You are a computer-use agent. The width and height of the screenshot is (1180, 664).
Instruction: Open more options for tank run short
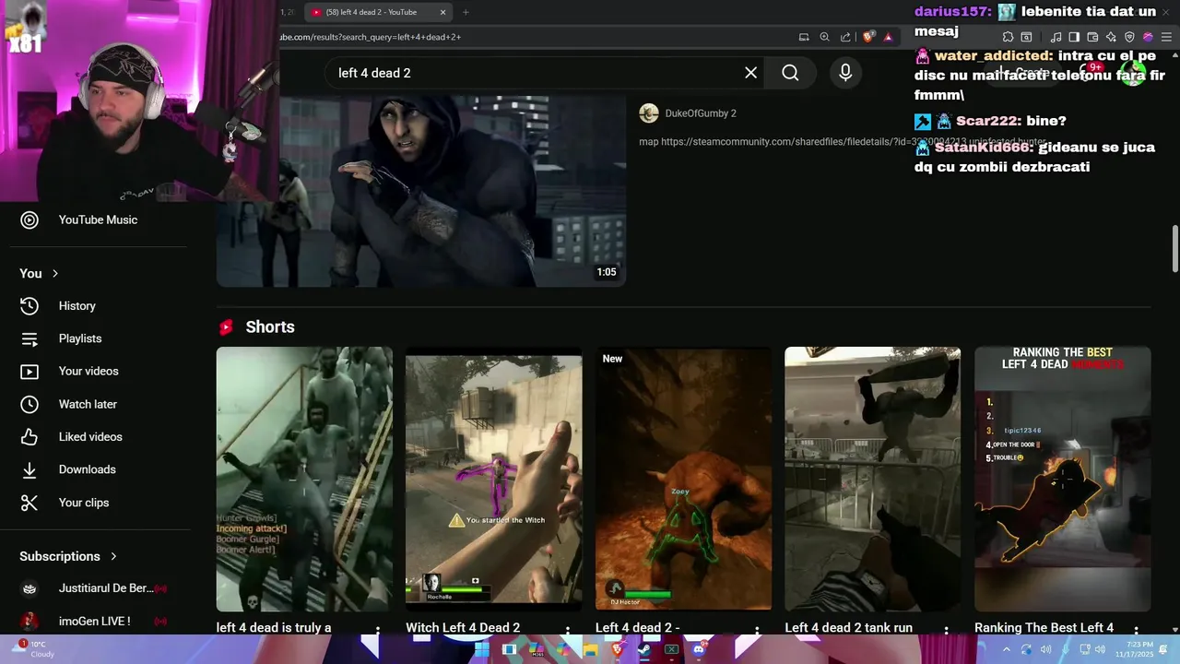point(946,630)
